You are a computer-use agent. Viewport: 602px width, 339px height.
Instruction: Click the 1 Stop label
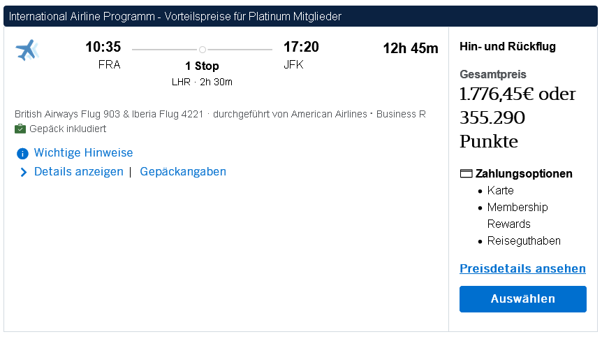[x=202, y=66]
